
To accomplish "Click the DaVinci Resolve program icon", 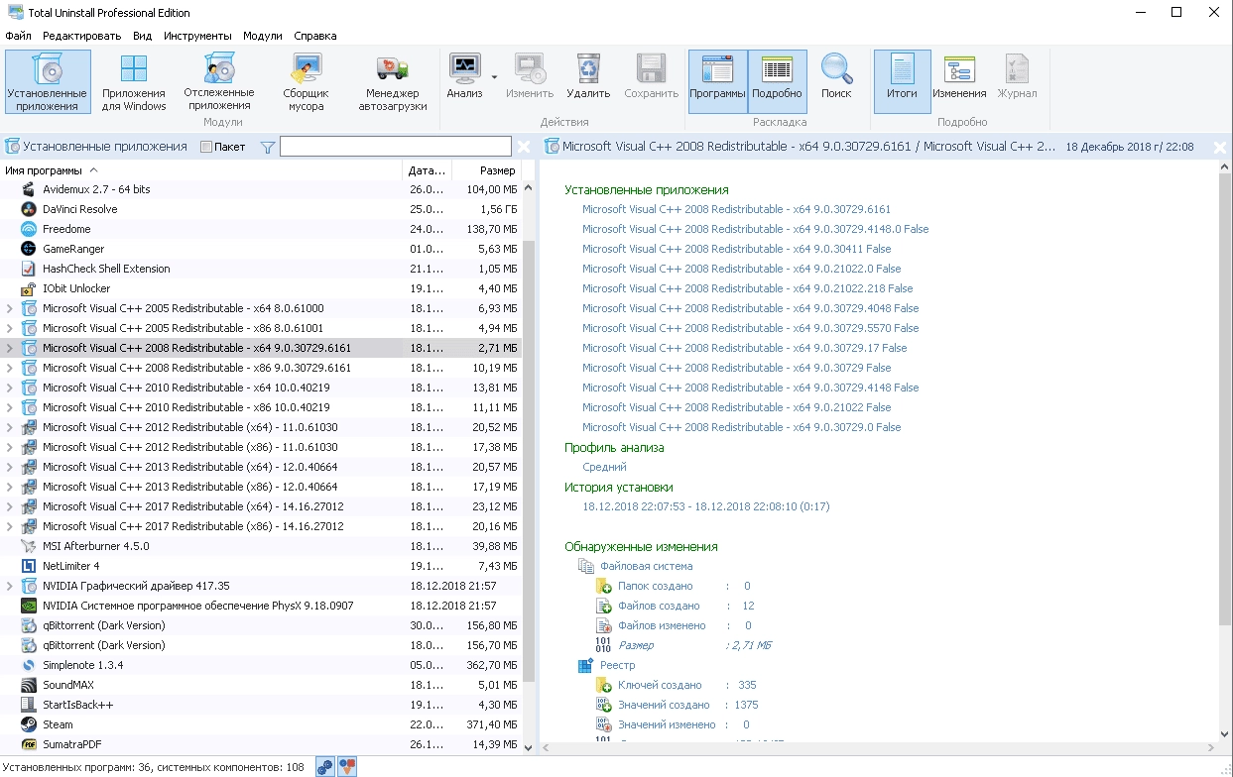I will coord(29,209).
